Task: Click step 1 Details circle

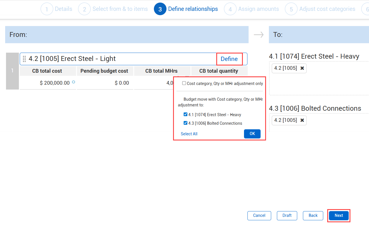Action: tap(47, 9)
